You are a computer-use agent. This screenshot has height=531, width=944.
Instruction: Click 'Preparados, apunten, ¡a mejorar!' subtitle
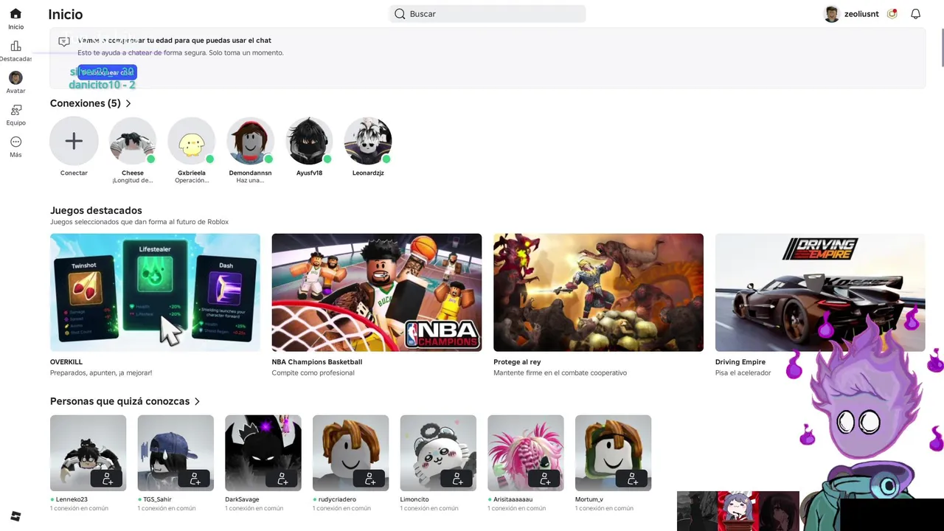pos(101,373)
